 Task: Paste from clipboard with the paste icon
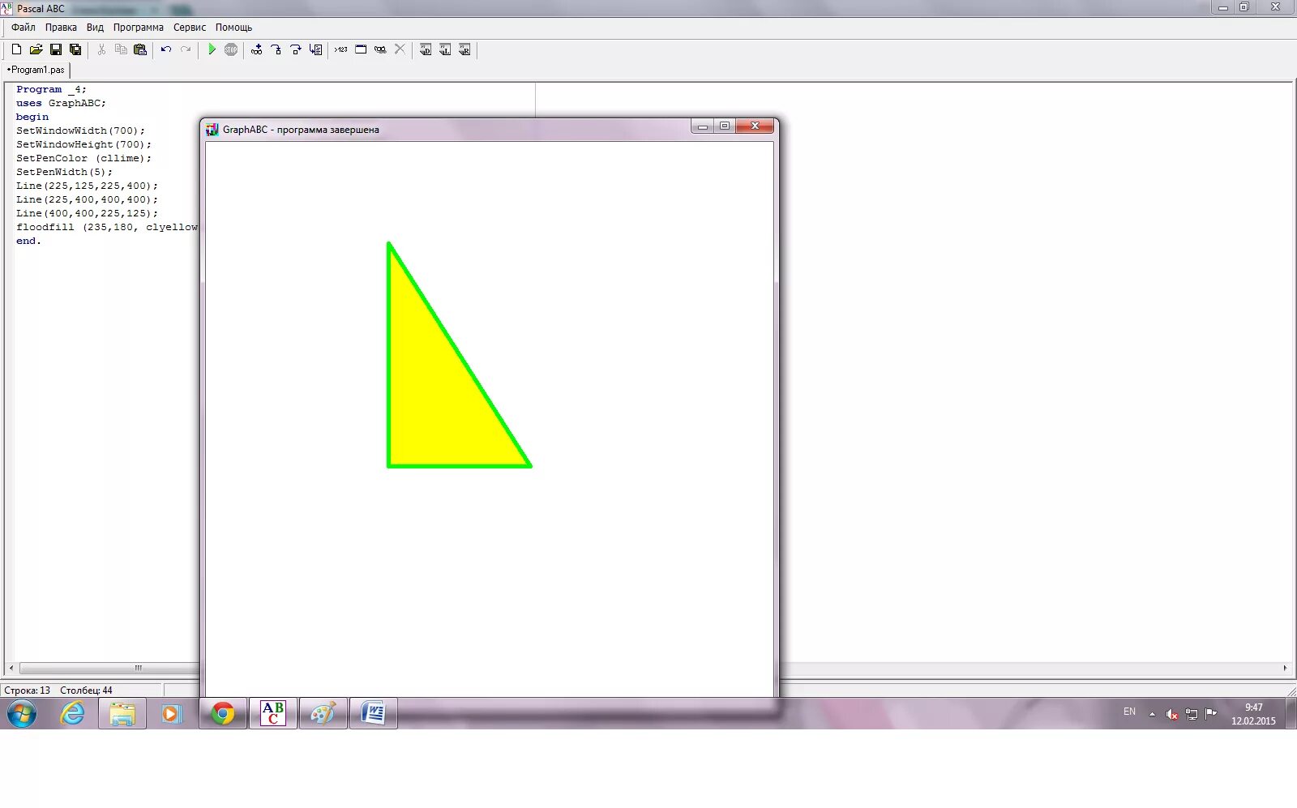pos(140,49)
